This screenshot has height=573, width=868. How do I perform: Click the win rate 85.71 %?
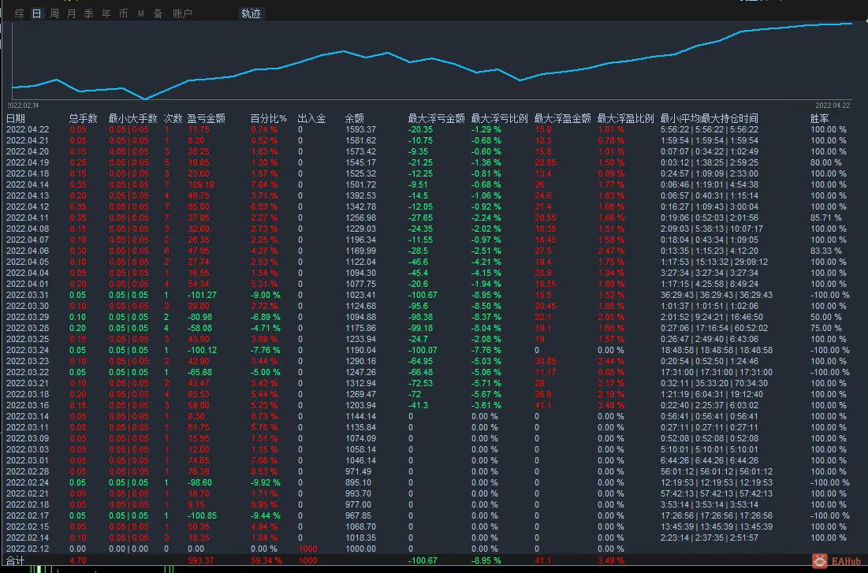coord(826,218)
